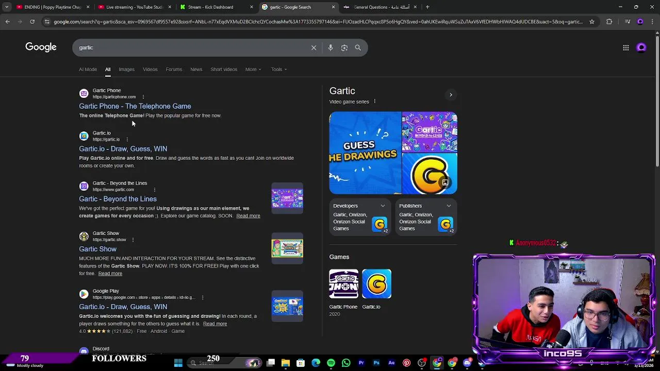Image resolution: width=660 pixels, height=371 pixels.
Task: Open Gartic.io - Draw, Guess, WIN first result
Action: (123, 149)
